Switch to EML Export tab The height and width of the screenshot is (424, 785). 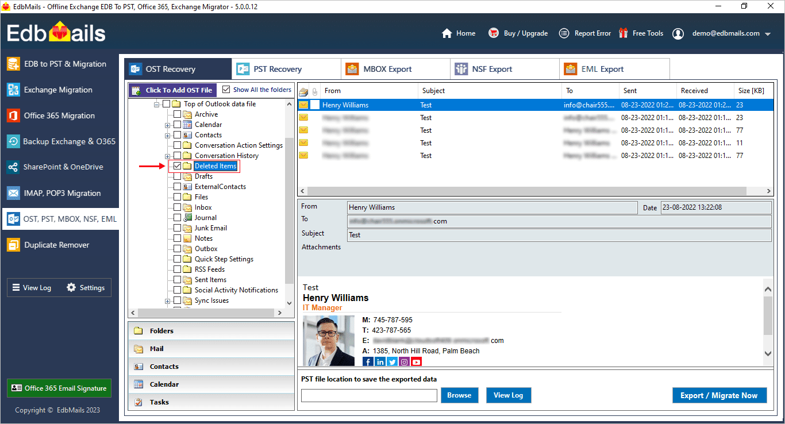point(614,69)
